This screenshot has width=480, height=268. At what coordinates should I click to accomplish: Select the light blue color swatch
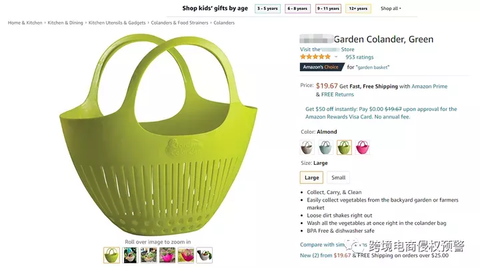(x=325, y=147)
